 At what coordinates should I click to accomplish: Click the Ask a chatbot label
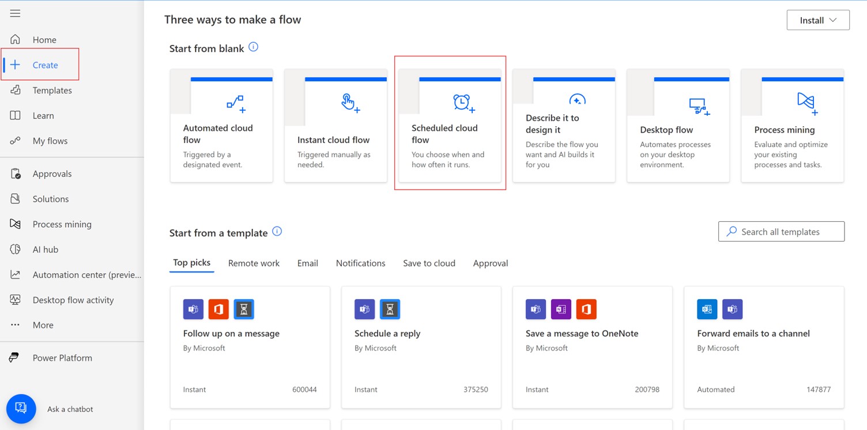70,409
